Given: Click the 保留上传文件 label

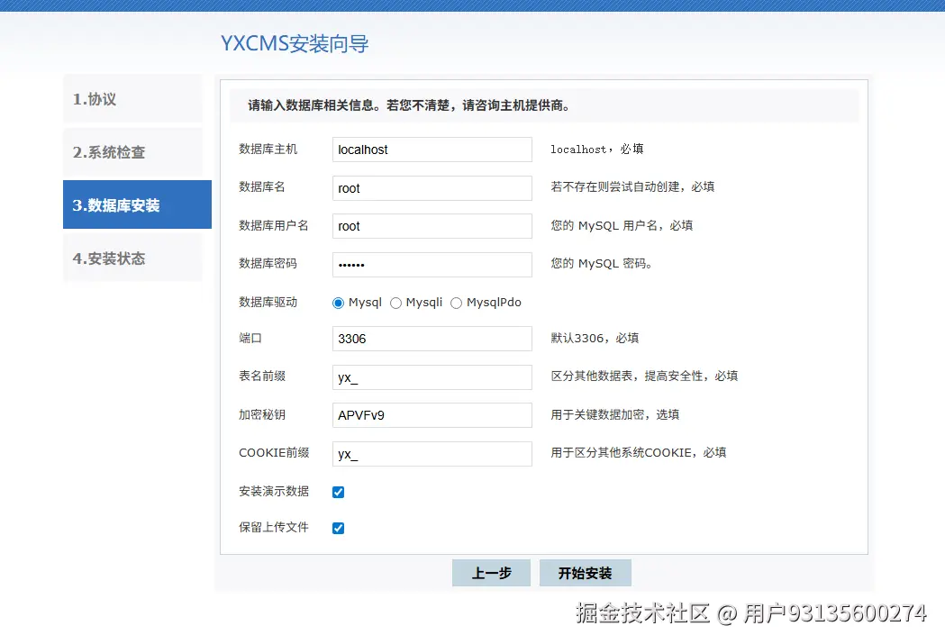Looking at the screenshot, I should [x=274, y=527].
